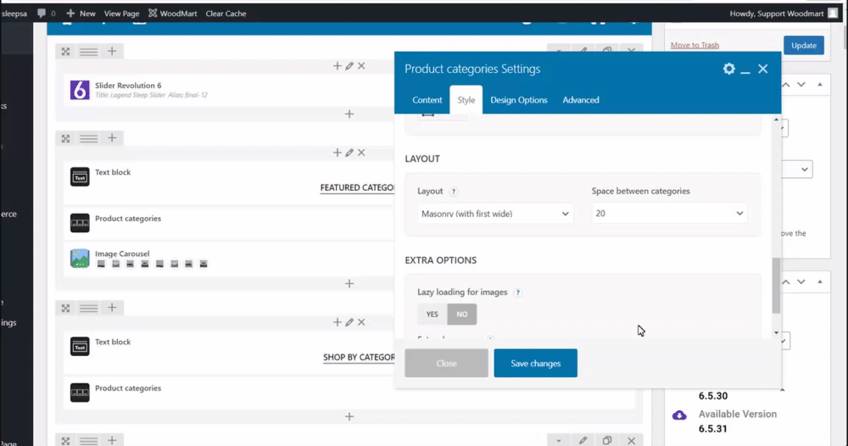The height and width of the screenshot is (446, 848).
Task: Collapse lower sidebar panel with triangle toggle
Action: click(x=820, y=282)
